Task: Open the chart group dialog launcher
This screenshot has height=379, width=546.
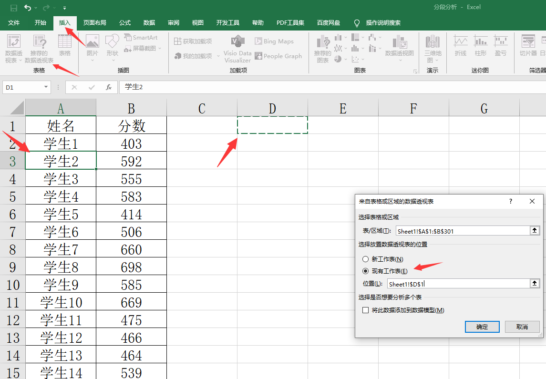Action: [415, 71]
